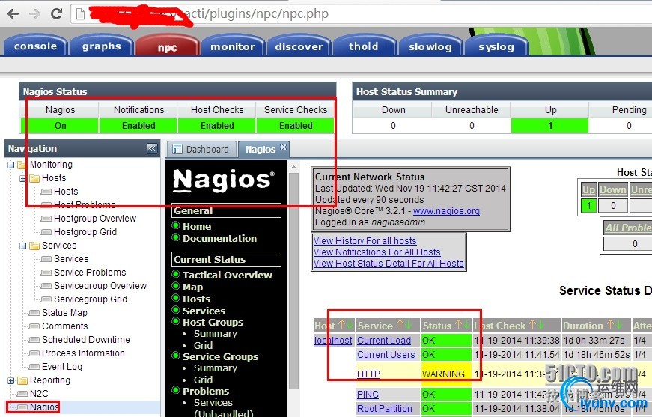Open Service Groups in Nagios menu
This screenshot has height=417, width=652.
[x=220, y=356]
